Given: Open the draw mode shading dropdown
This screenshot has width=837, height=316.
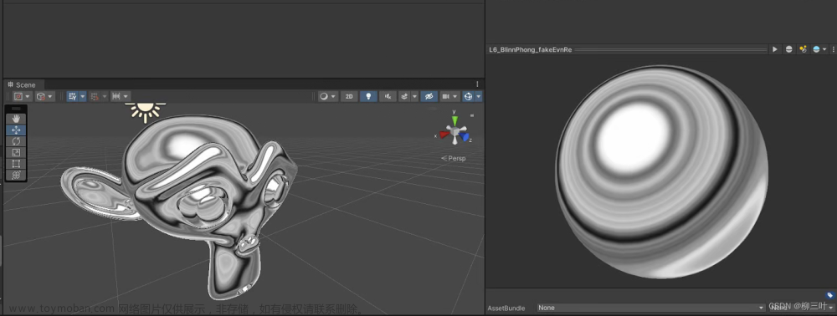Looking at the screenshot, I should [x=328, y=96].
